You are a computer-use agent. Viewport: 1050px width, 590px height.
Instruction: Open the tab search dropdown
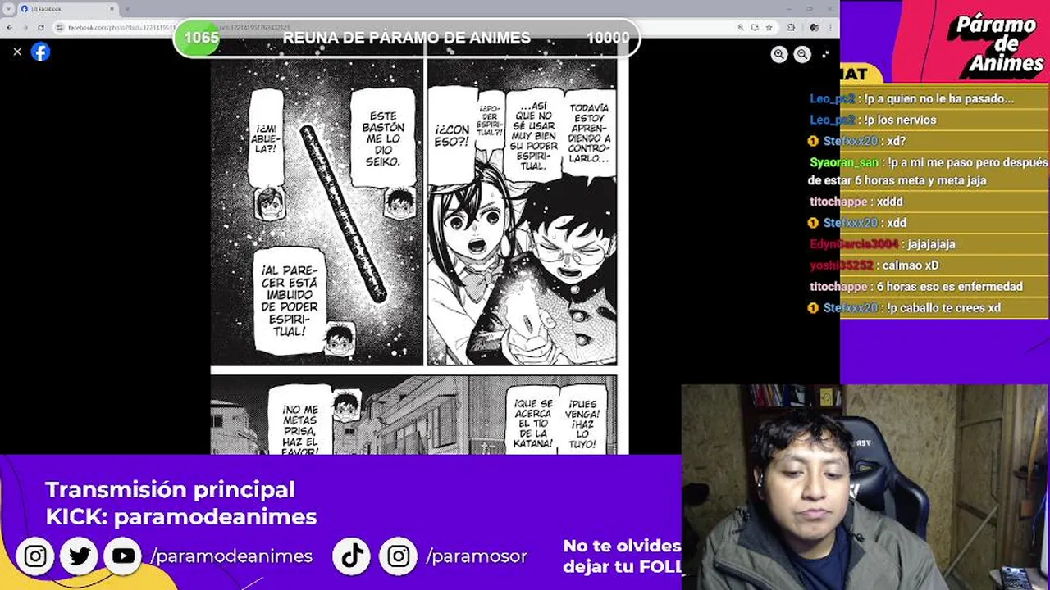coord(7,9)
